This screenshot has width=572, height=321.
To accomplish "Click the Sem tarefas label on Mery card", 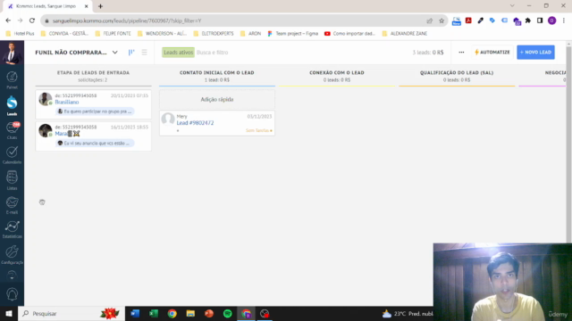I will coord(258,130).
